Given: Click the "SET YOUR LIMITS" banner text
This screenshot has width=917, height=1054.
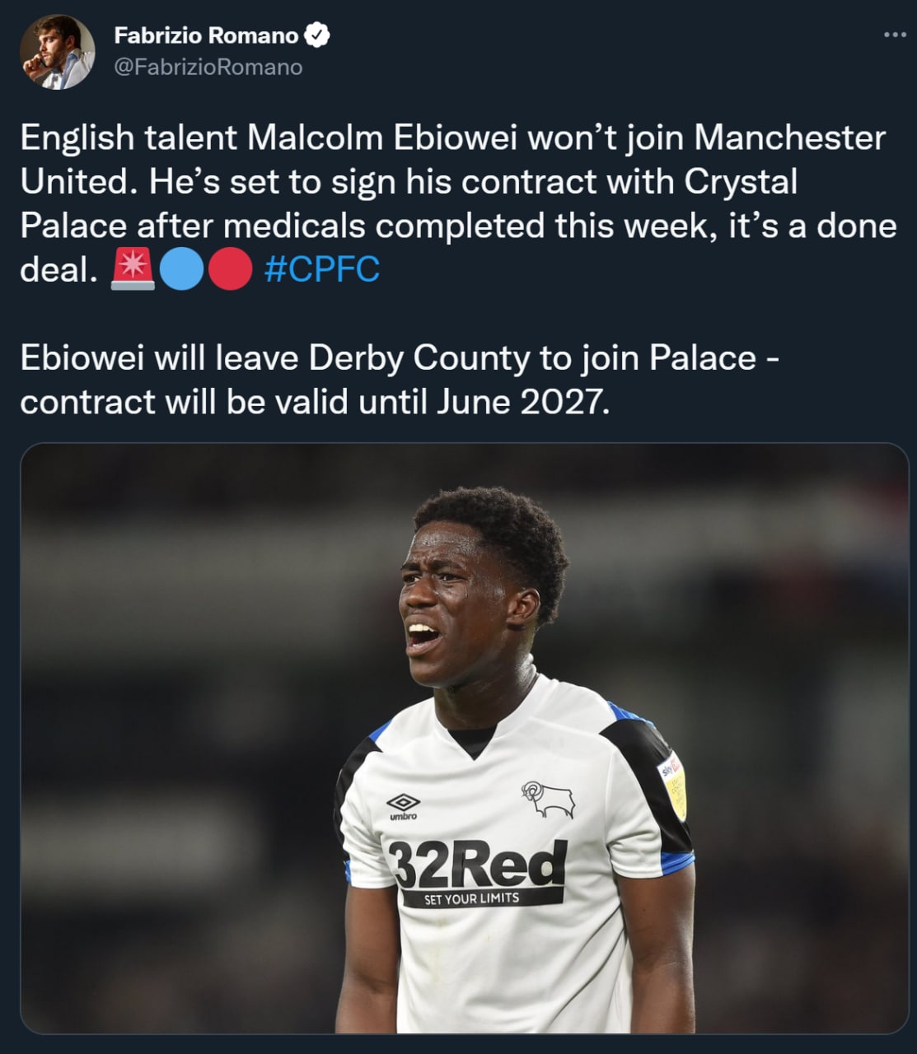Looking at the screenshot, I should [471, 898].
